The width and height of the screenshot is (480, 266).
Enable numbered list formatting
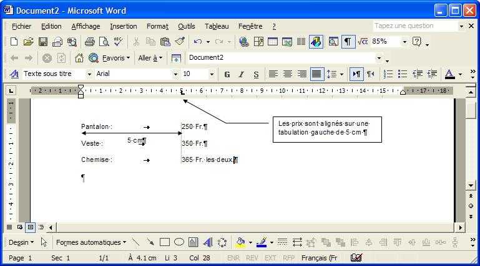(x=388, y=74)
